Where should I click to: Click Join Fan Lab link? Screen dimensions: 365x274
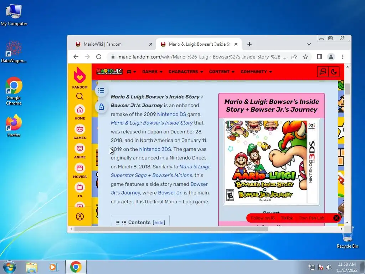pyautogui.click(x=312, y=218)
